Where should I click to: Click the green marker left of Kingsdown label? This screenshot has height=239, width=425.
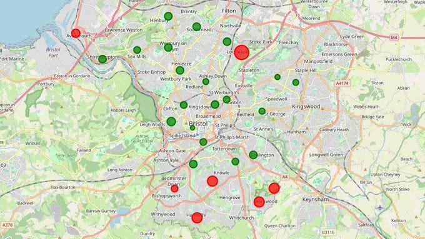pos(184,105)
